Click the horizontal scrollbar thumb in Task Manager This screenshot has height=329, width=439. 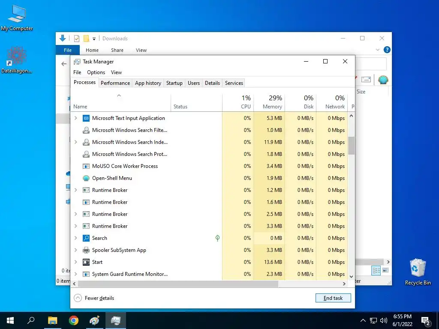coord(178,284)
